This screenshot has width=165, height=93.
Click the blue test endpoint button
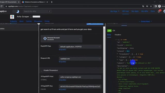[95, 24]
